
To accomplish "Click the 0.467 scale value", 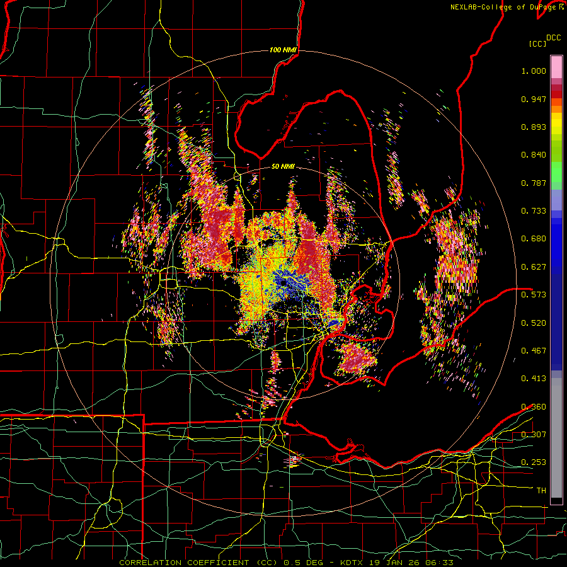I will point(534,350).
